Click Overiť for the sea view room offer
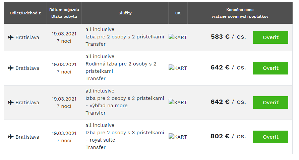 [x=271, y=103]
